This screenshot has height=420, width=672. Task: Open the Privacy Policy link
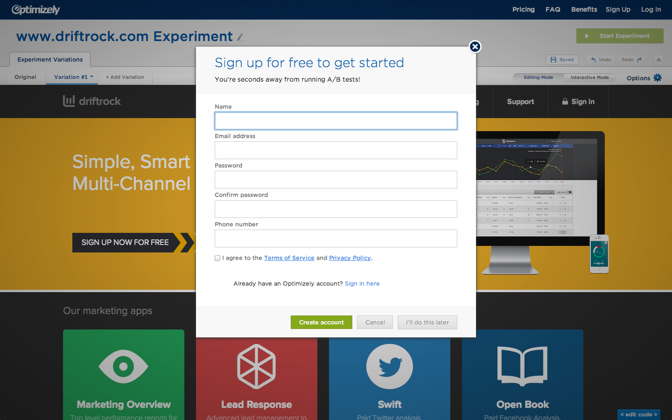click(x=350, y=258)
